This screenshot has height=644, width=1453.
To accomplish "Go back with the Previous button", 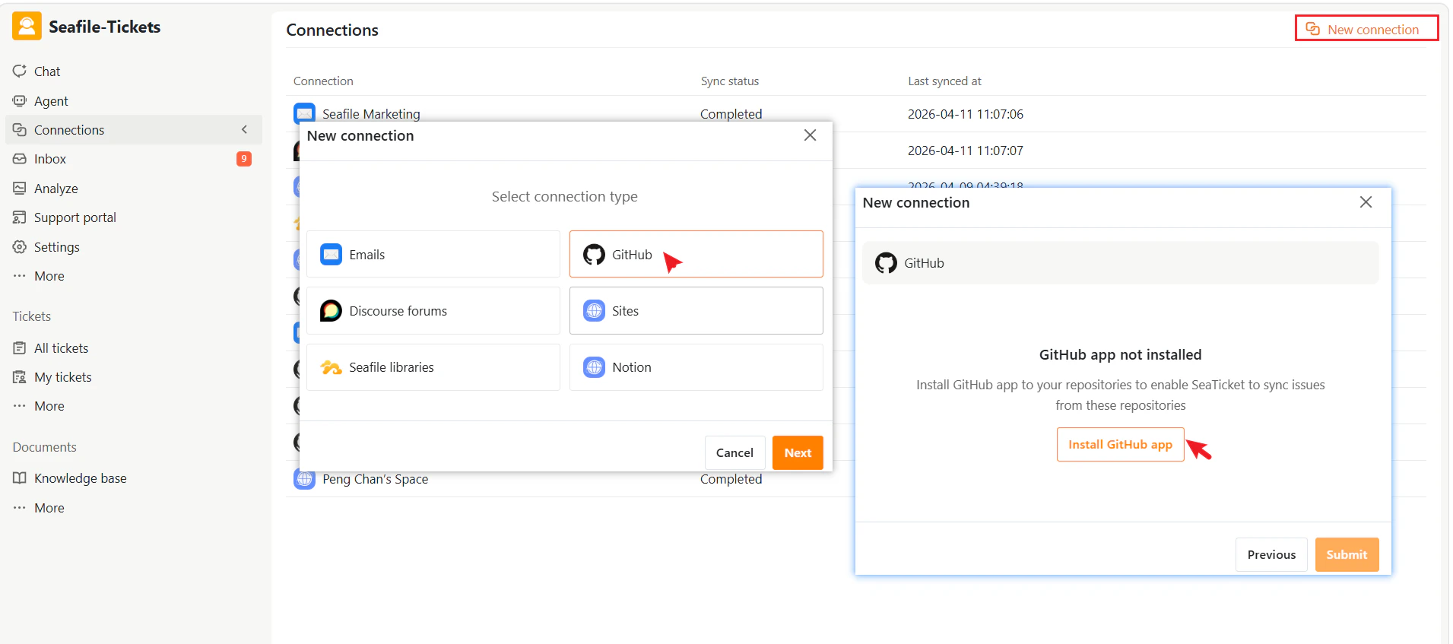I will click(1271, 554).
